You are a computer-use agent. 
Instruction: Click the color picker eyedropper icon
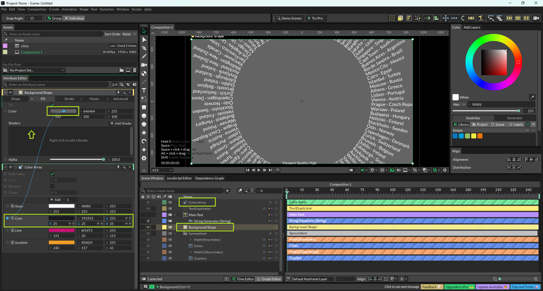click(x=532, y=97)
